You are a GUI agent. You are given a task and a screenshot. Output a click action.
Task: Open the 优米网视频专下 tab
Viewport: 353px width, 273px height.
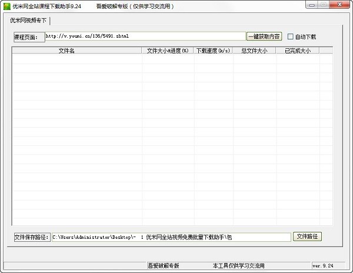click(x=28, y=21)
